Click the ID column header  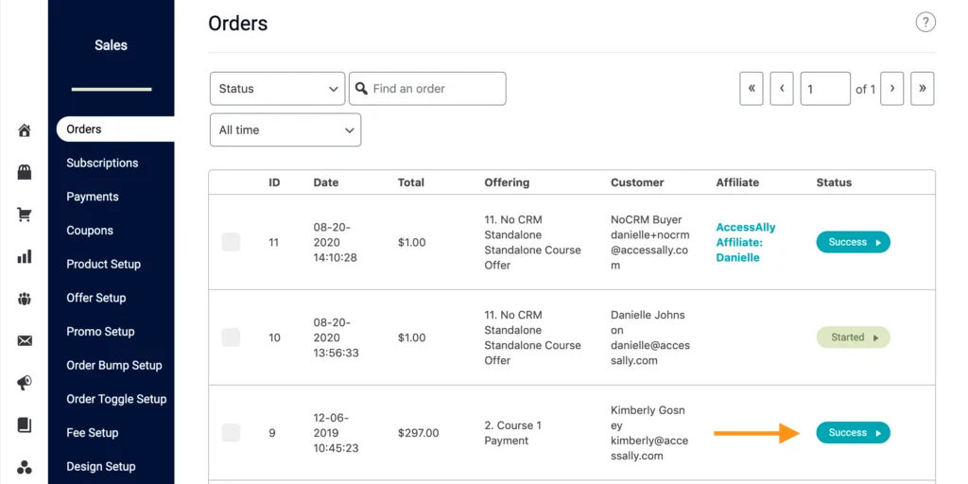pyautogui.click(x=274, y=182)
